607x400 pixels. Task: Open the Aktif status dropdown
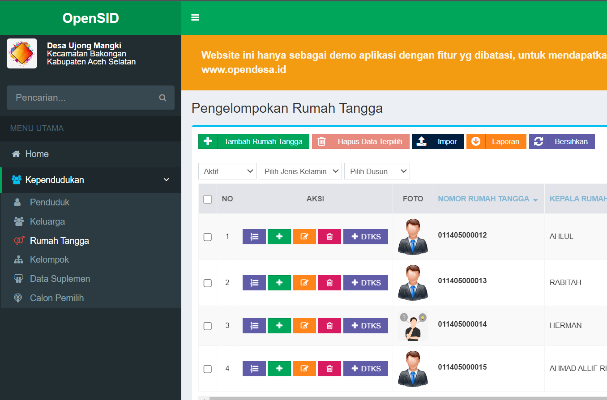(x=227, y=171)
